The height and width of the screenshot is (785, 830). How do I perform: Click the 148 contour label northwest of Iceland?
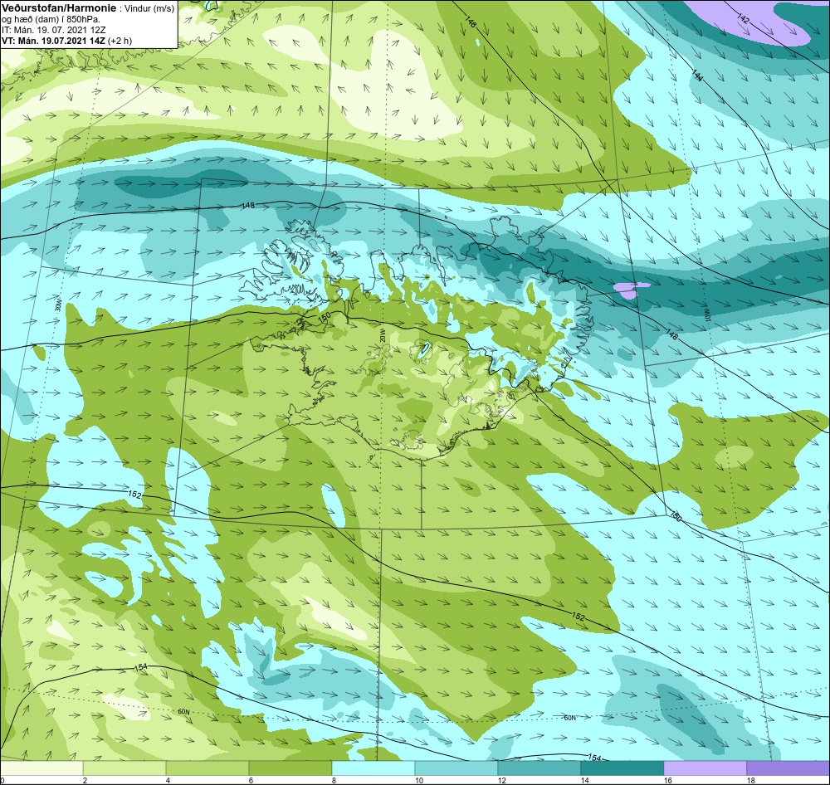(x=247, y=206)
